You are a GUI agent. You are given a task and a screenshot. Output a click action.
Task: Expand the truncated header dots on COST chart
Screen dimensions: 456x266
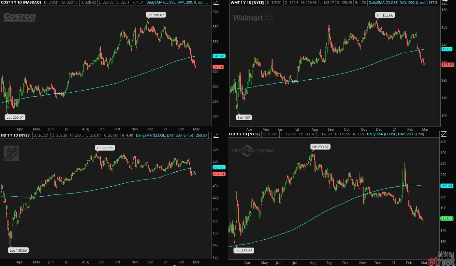(207, 3)
